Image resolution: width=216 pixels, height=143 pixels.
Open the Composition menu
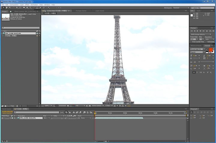point(14,5)
